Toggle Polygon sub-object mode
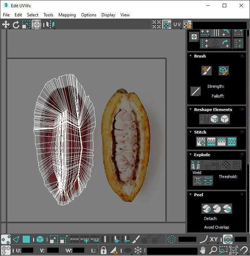Viewport: 250px width, 256px height. point(26,240)
